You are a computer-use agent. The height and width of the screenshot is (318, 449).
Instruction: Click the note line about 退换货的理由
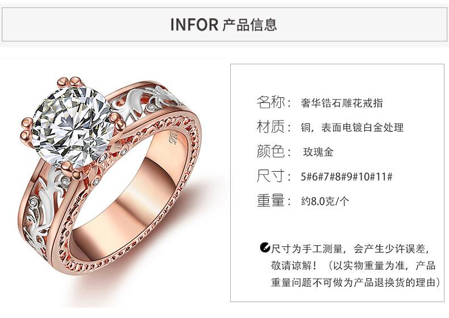click(x=356, y=283)
